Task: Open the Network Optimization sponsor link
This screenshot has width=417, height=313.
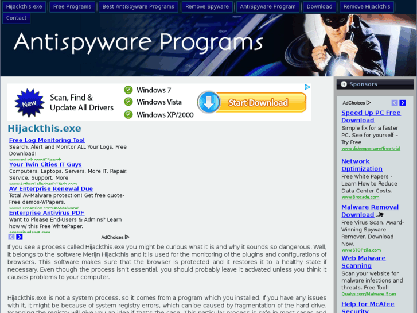Action: point(362,165)
